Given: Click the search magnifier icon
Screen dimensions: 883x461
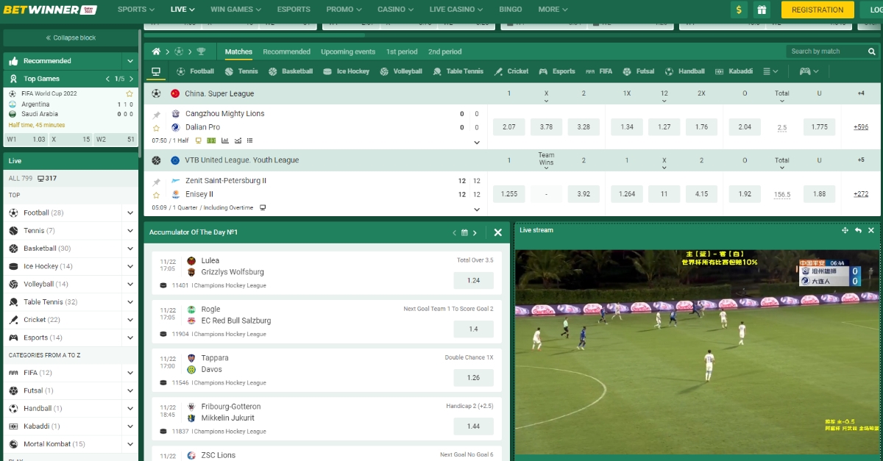Looking at the screenshot, I should tap(872, 51).
